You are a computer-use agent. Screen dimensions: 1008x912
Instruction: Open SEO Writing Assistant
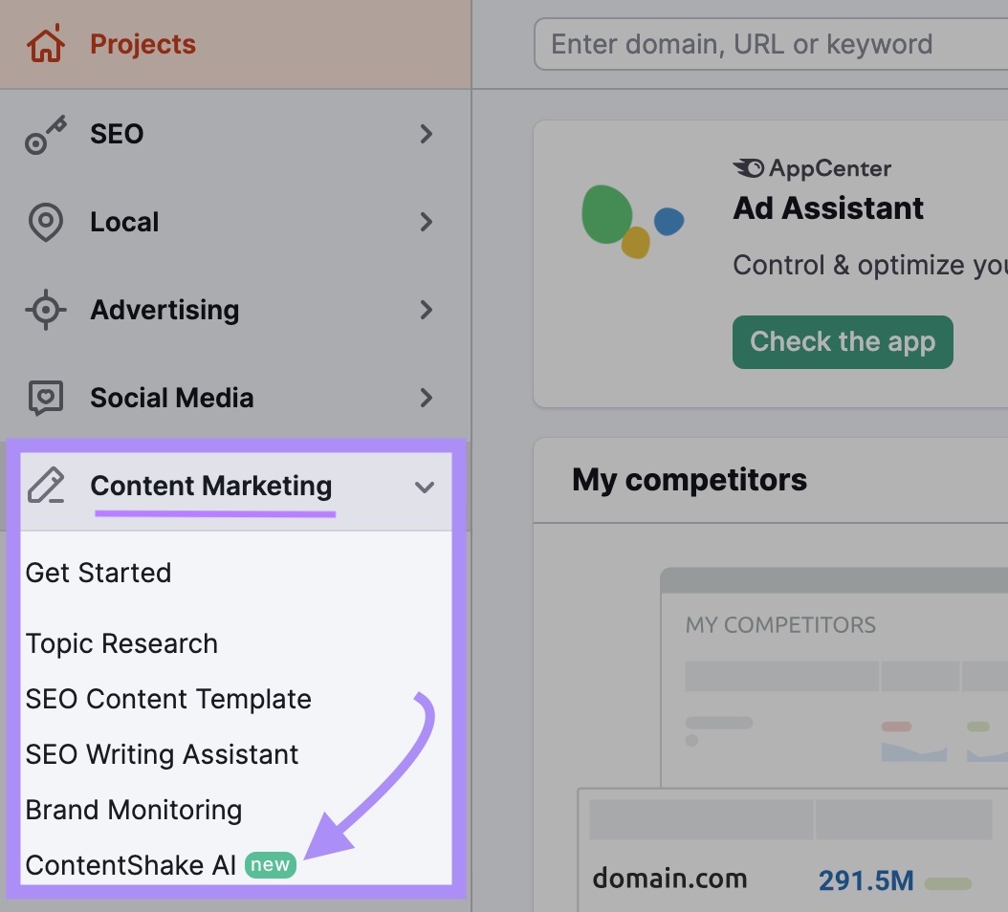click(x=162, y=754)
